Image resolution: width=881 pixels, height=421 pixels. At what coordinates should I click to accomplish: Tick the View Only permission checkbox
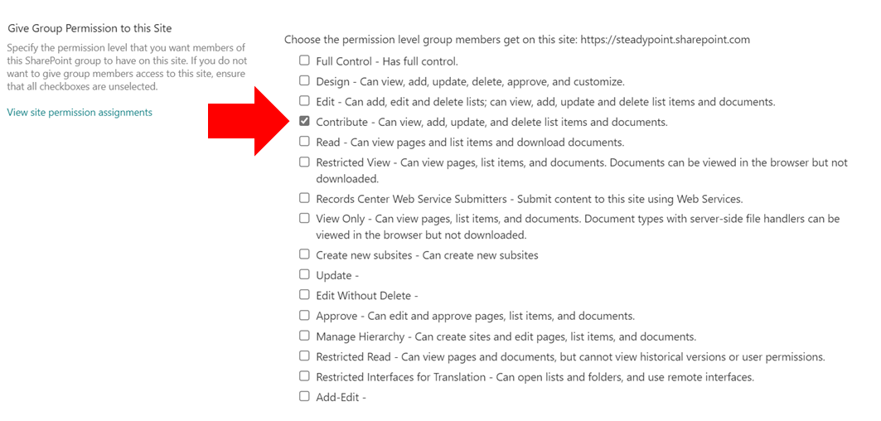pos(304,218)
